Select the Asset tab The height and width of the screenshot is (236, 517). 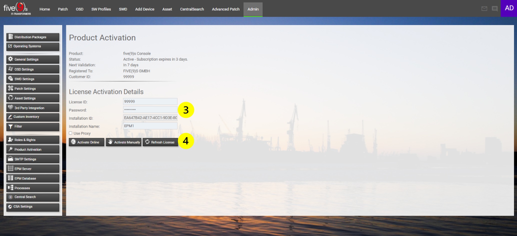[x=167, y=9]
